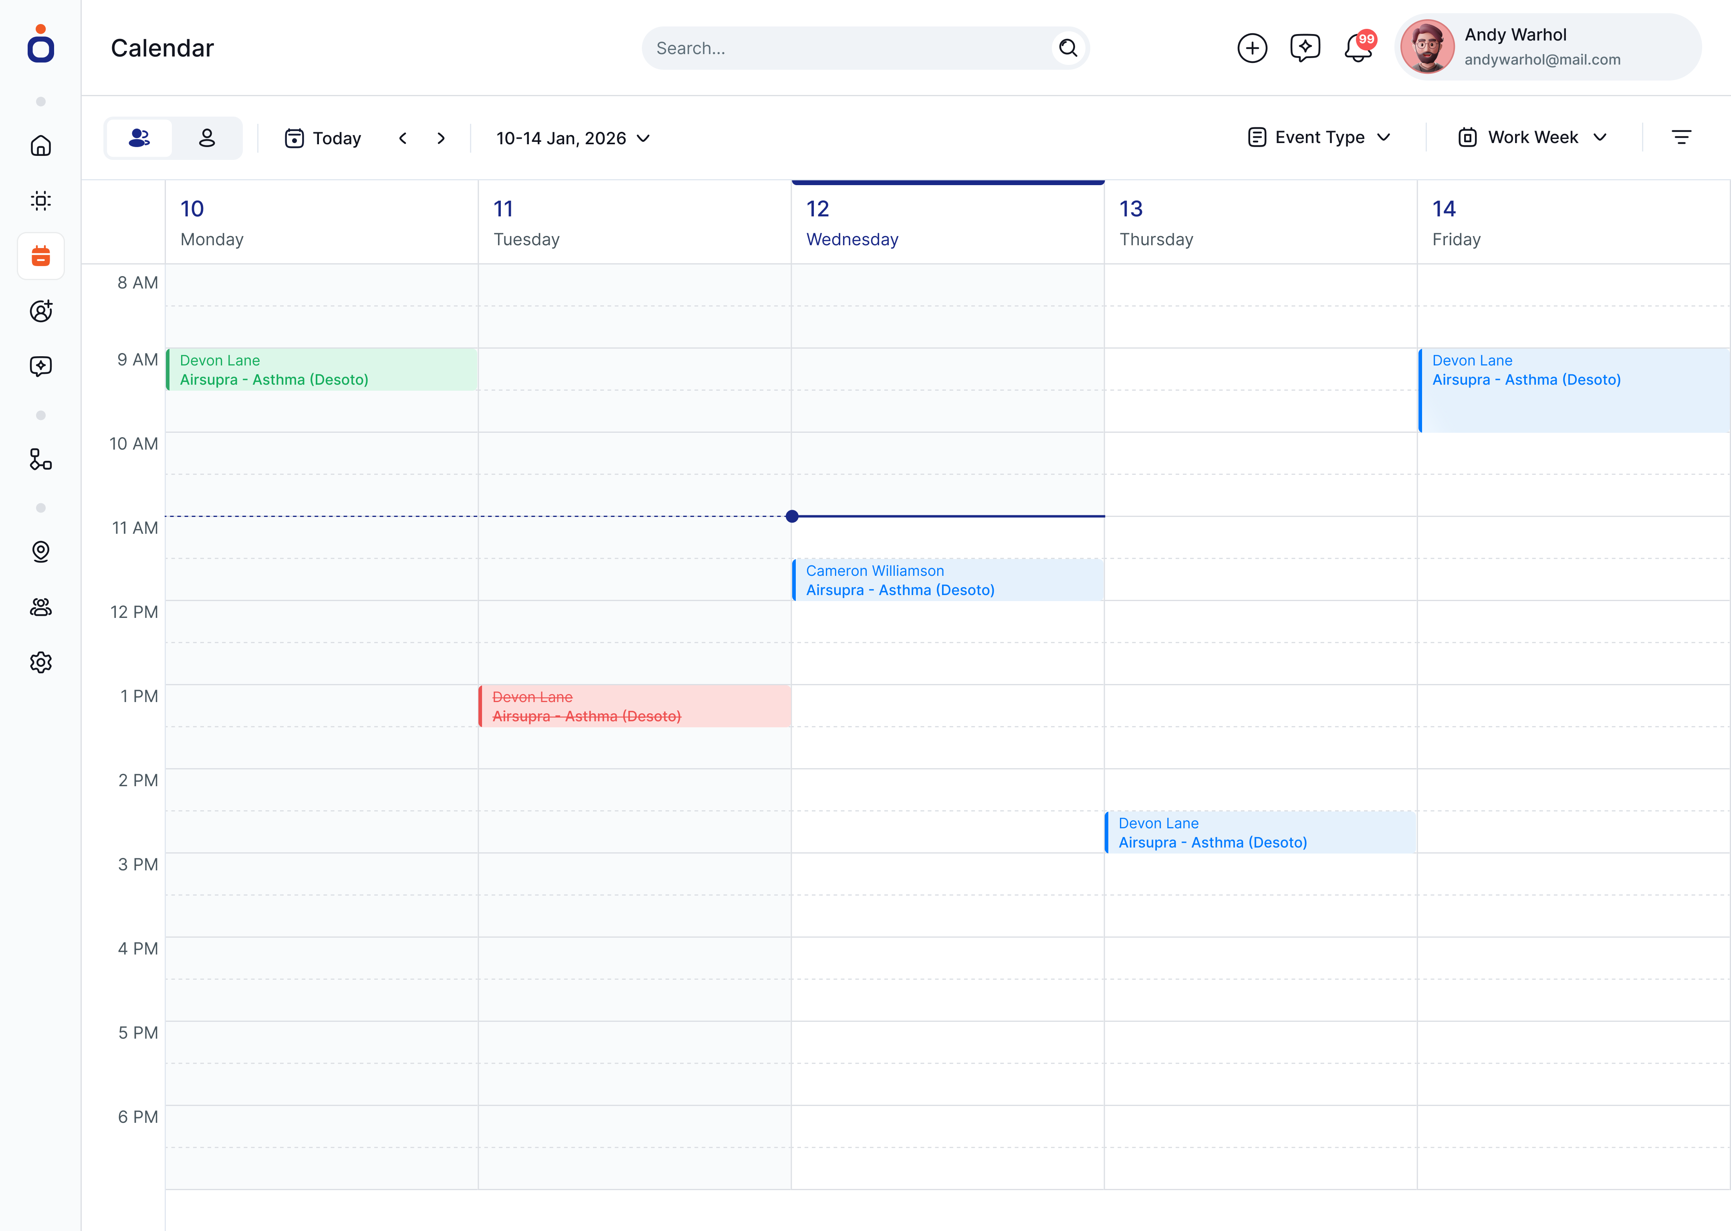Click the current time marker dot

click(792, 516)
